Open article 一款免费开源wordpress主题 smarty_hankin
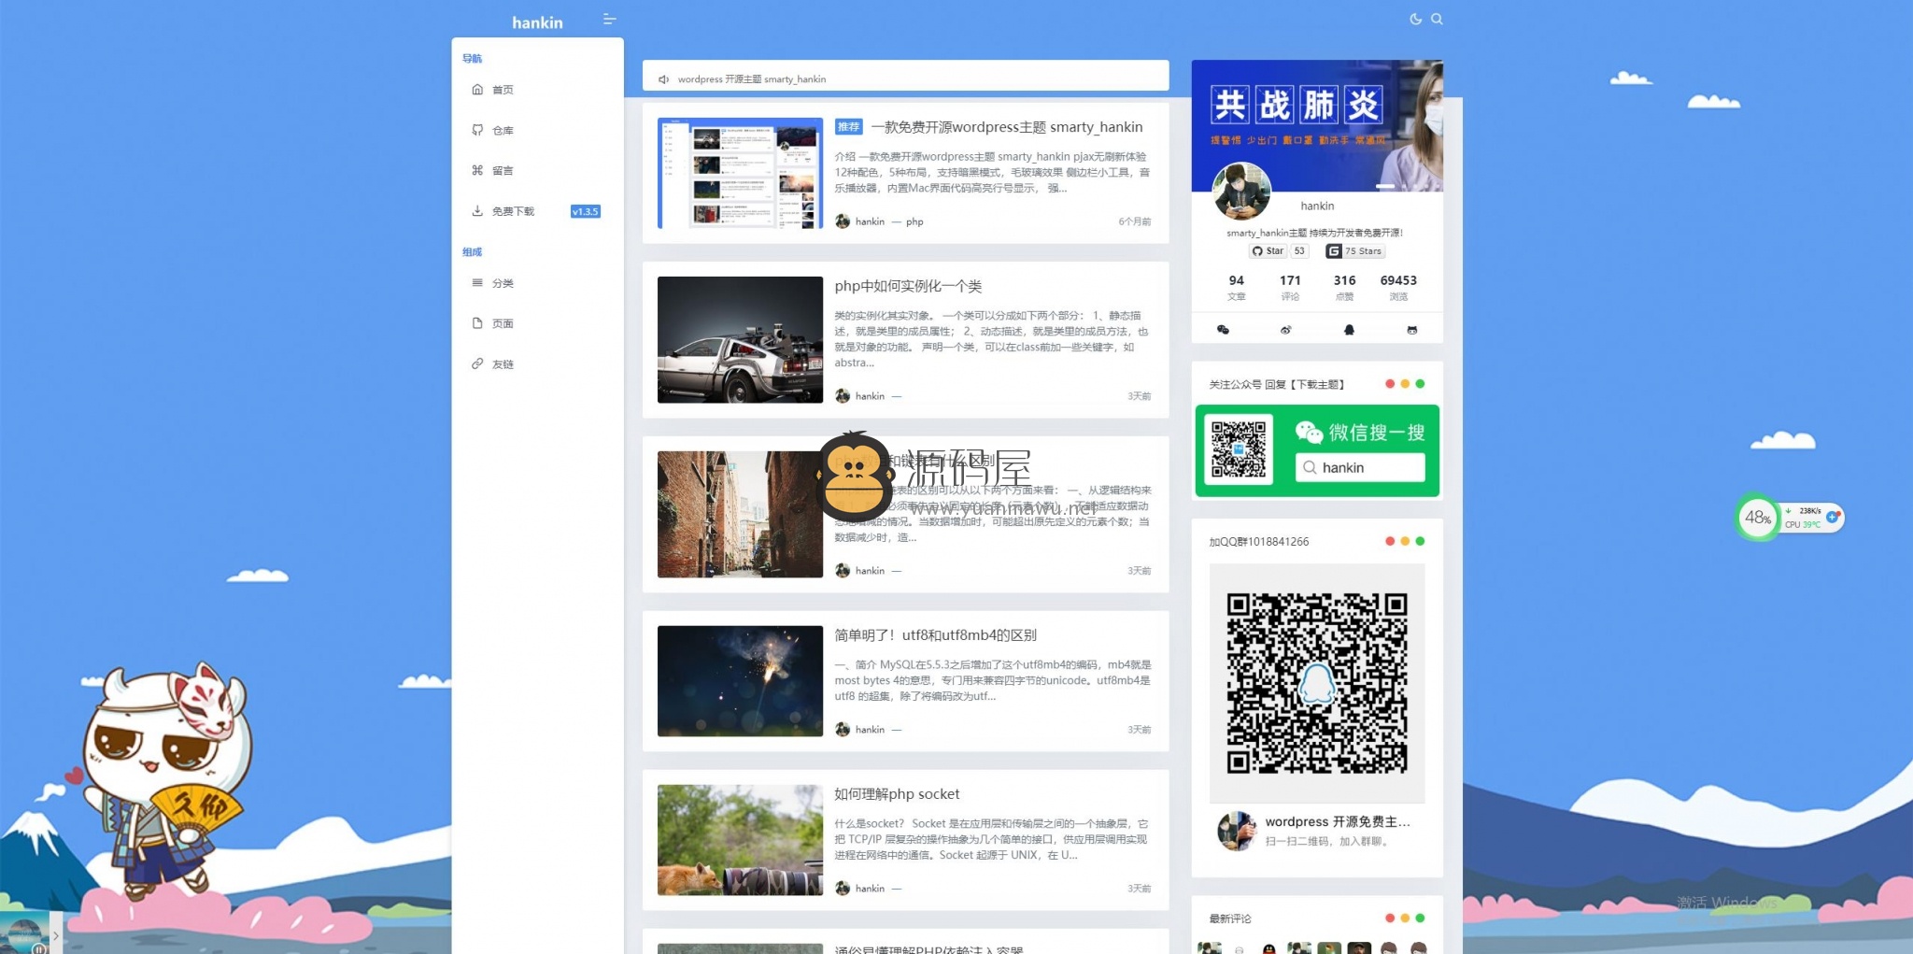Screen dimensions: 1913x954 click(1007, 127)
